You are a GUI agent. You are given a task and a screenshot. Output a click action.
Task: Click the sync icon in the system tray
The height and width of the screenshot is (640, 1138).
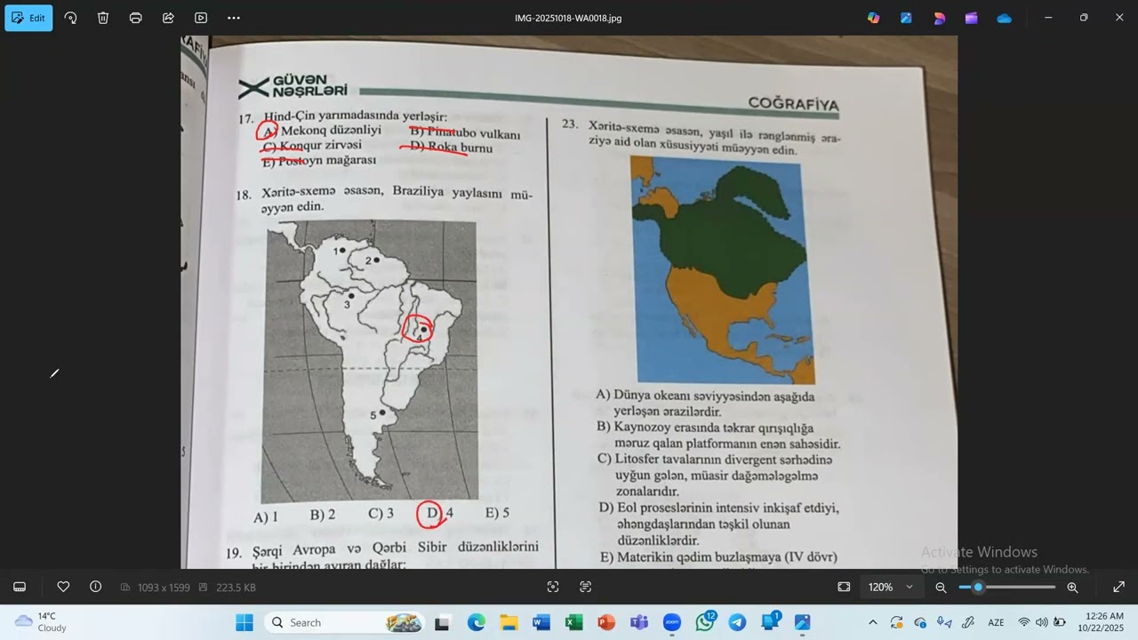point(896,622)
